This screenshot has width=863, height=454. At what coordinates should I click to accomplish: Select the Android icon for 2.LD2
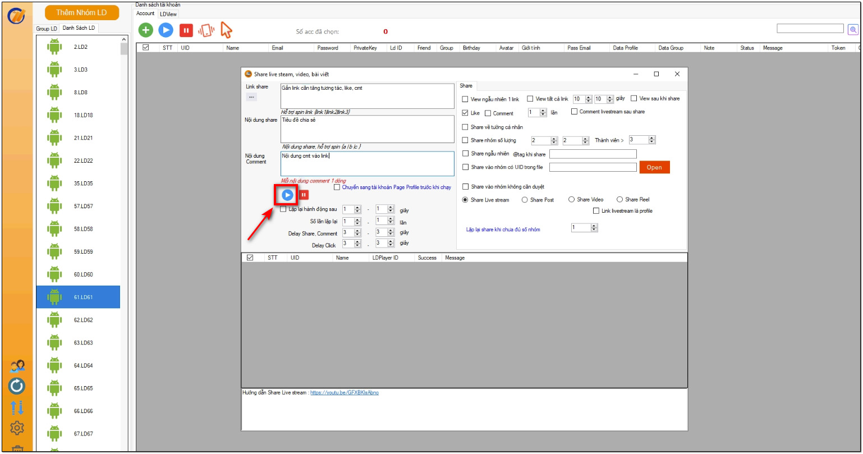[54, 47]
